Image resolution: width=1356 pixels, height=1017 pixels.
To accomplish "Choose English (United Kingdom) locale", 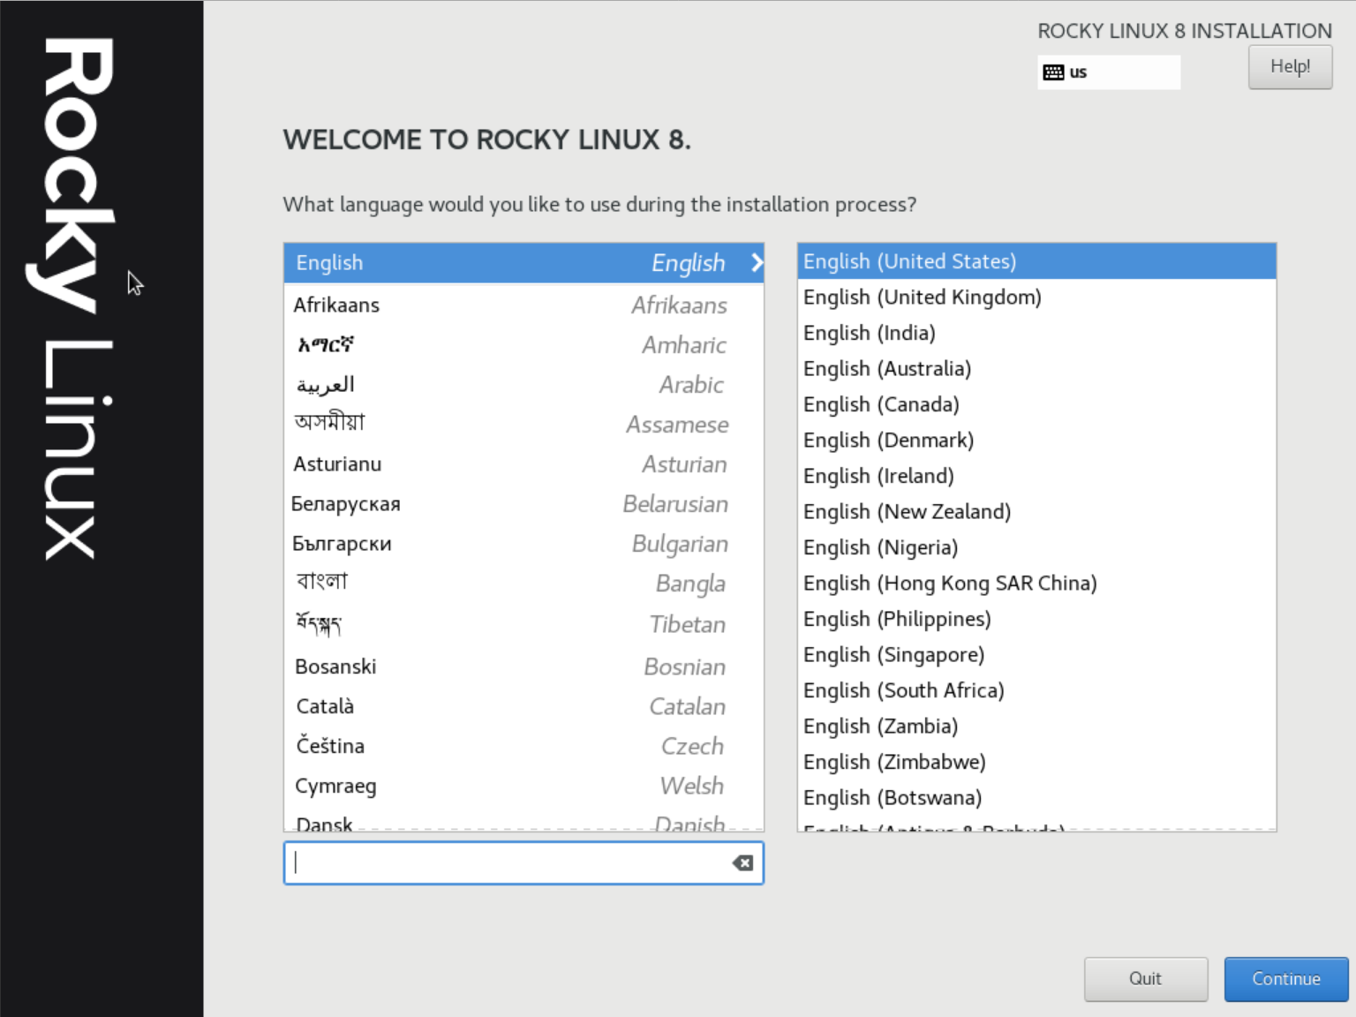I will [x=1036, y=298].
